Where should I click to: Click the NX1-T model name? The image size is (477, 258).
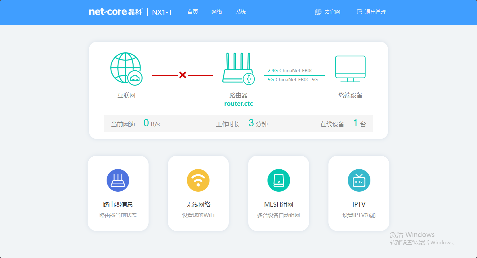click(x=162, y=12)
